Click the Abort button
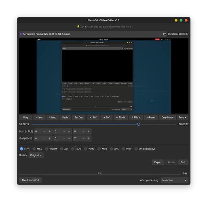This screenshot has width=207, height=202. point(171,162)
